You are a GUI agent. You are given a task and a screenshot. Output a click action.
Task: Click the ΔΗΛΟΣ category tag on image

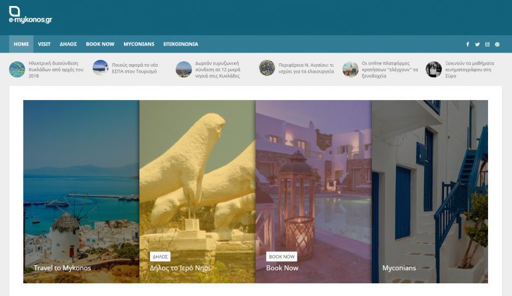(160, 256)
